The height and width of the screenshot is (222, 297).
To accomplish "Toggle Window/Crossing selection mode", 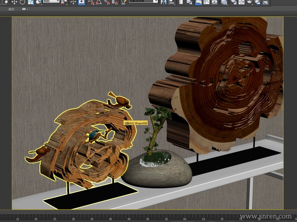I will 5,2.
